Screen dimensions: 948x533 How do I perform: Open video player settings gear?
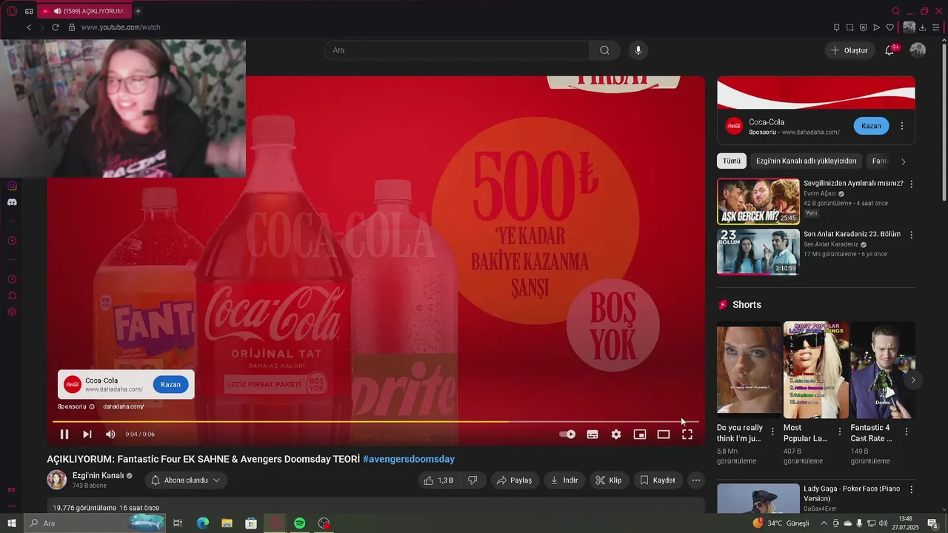click(616, 435)
